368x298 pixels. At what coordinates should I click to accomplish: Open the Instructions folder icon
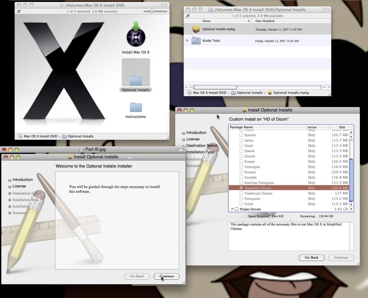136,107
